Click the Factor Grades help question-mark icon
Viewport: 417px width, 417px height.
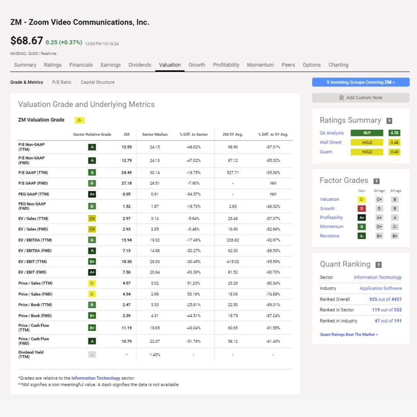[376, 181]
